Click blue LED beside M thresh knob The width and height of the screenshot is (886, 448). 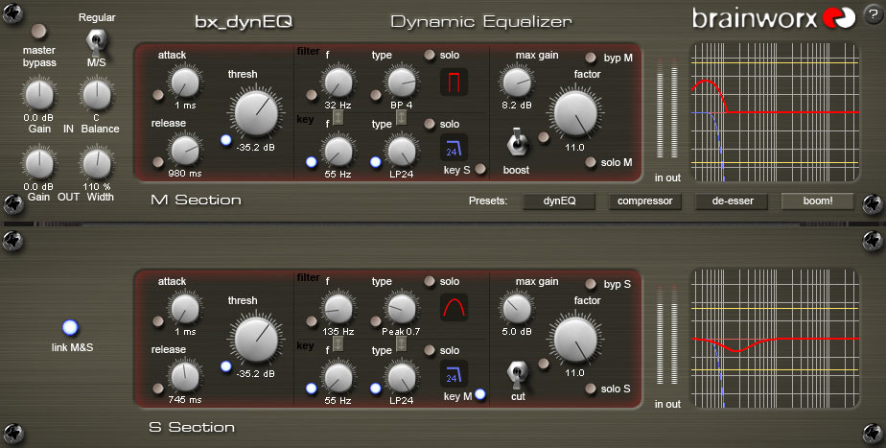(226, 140)
